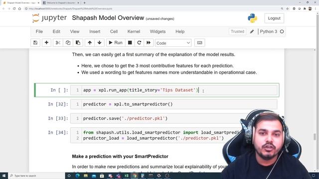Open the Insert menu
Viewport: 319px width, 179px height.
click(95, 31)
